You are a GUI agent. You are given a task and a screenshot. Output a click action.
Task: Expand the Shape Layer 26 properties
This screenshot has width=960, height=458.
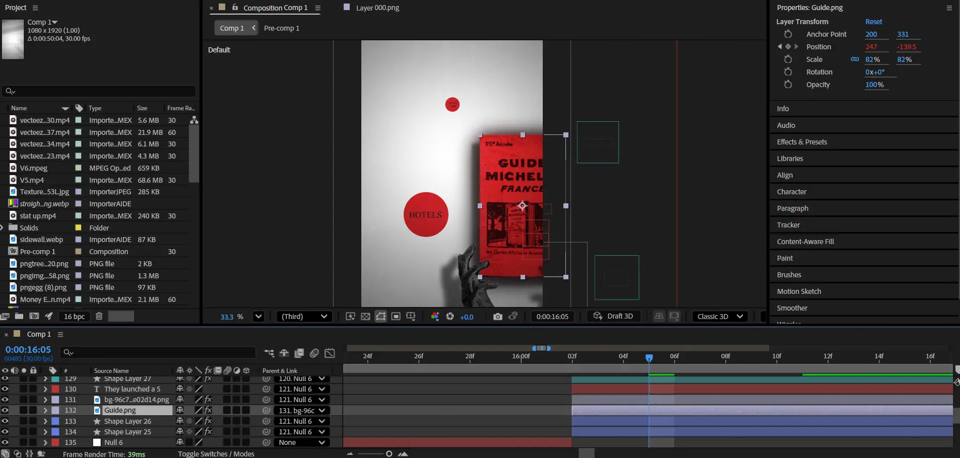pos(45,421)
